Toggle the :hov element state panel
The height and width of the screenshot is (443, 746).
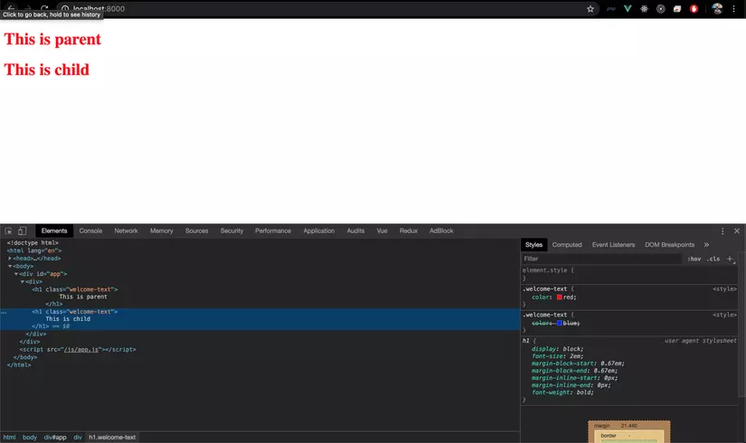[694, 259]
